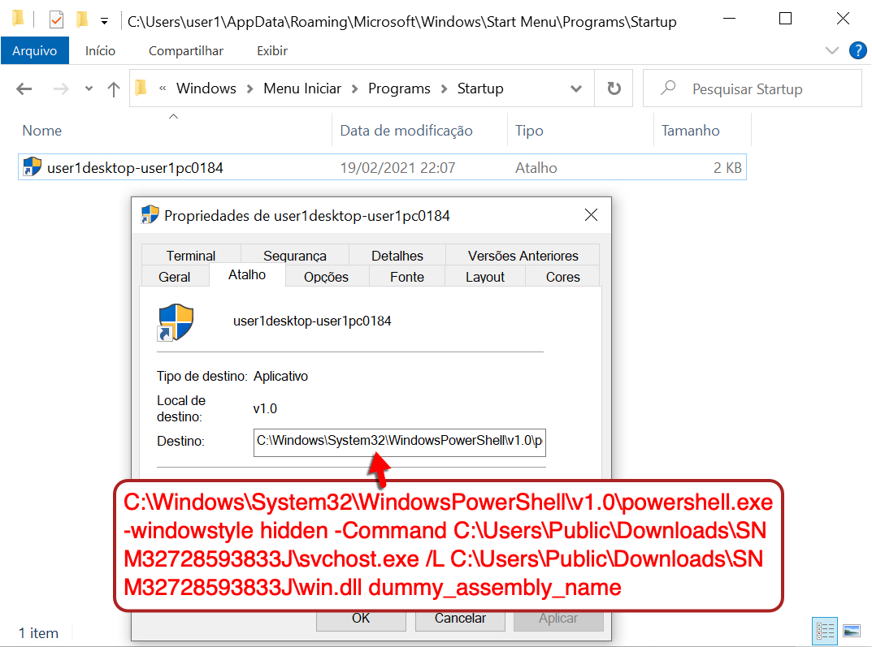The image size is (872, 647).
Task: Click the 2 KB size cell
Action: coord(727,168)
